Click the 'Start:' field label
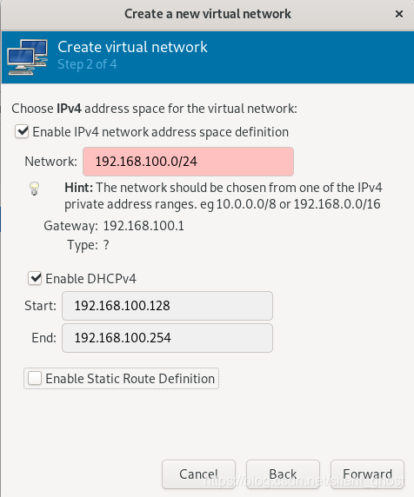The width and height of the screenshot is (414, 497). pyautogui.click(x=40, y=306)
